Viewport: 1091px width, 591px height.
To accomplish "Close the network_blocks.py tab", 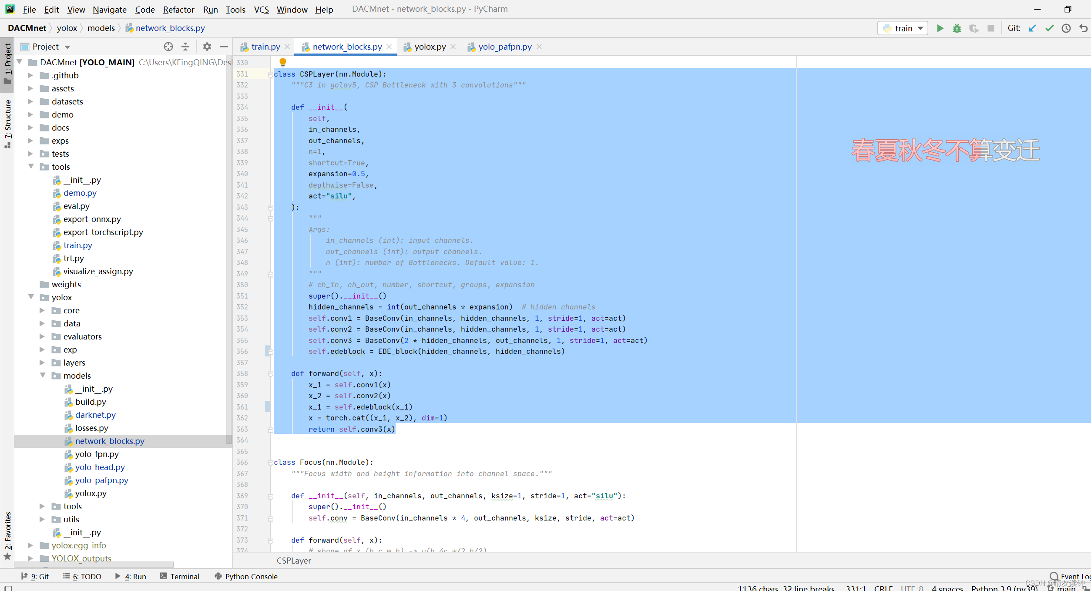I will 389,47.
